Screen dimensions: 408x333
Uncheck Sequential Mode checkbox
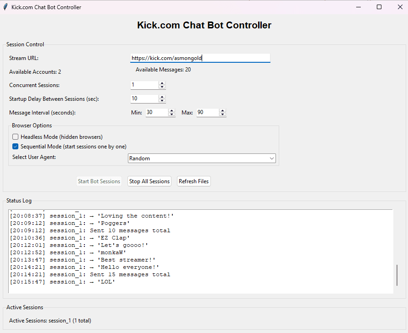(15, 147)
